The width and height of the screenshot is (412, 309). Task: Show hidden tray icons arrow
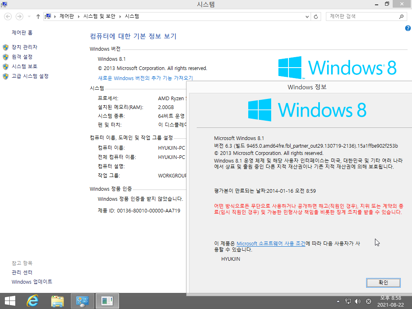(x=338, y=301)
